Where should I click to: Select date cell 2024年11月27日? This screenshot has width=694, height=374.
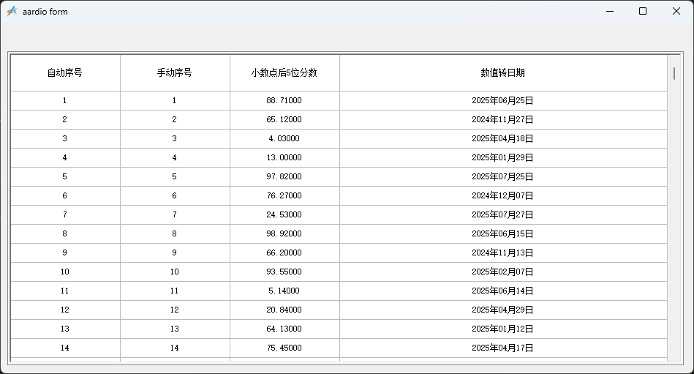click(503, 119)
